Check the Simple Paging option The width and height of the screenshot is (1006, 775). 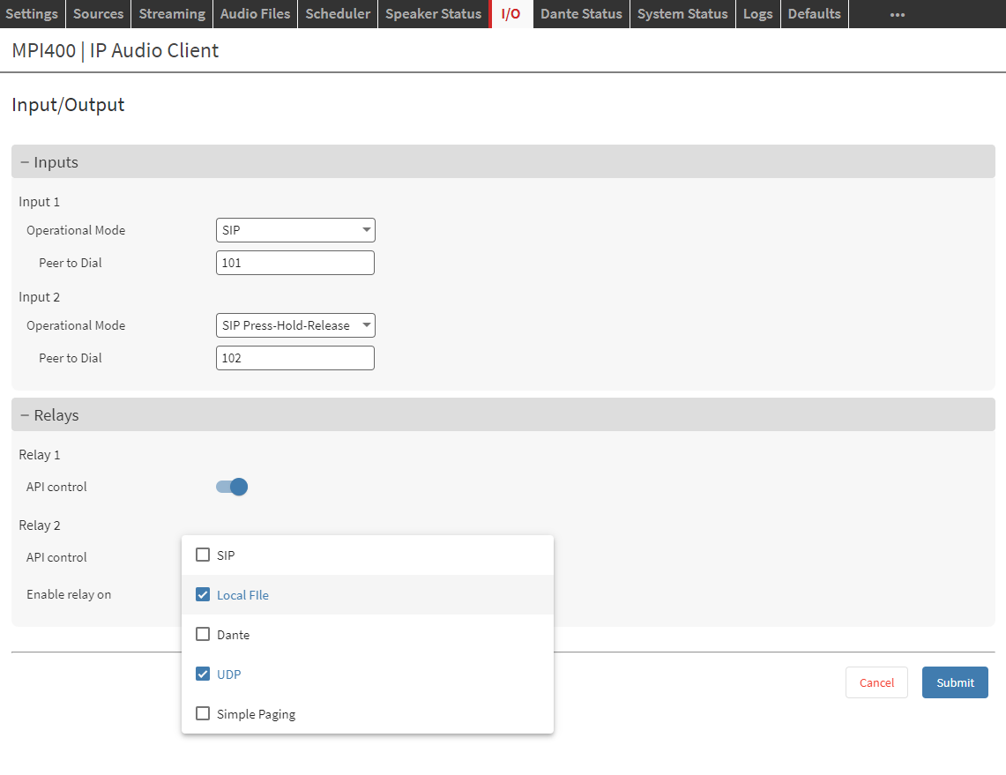coord(203,714)
